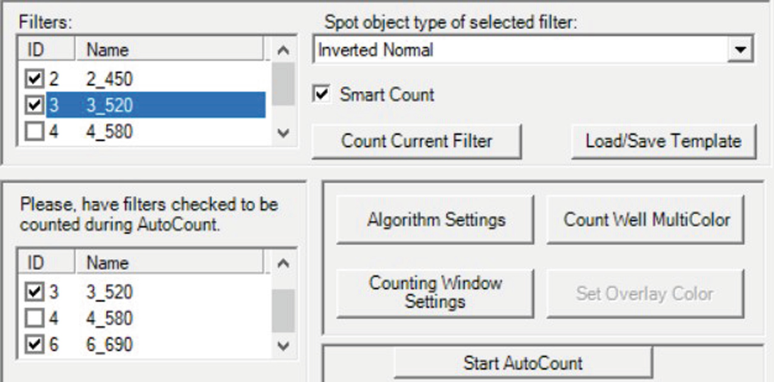Open Load/Save Template
This screenshot has height=382, width=774.
click(663, 142)
